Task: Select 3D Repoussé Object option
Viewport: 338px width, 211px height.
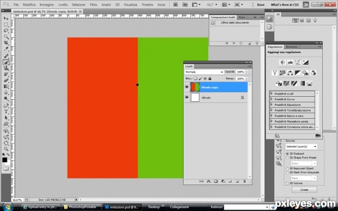Action: [x=287, y=168]
